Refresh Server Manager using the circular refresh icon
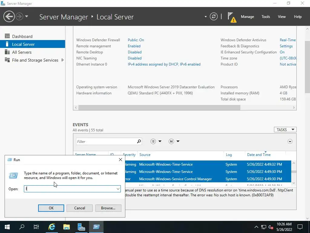 214,16
